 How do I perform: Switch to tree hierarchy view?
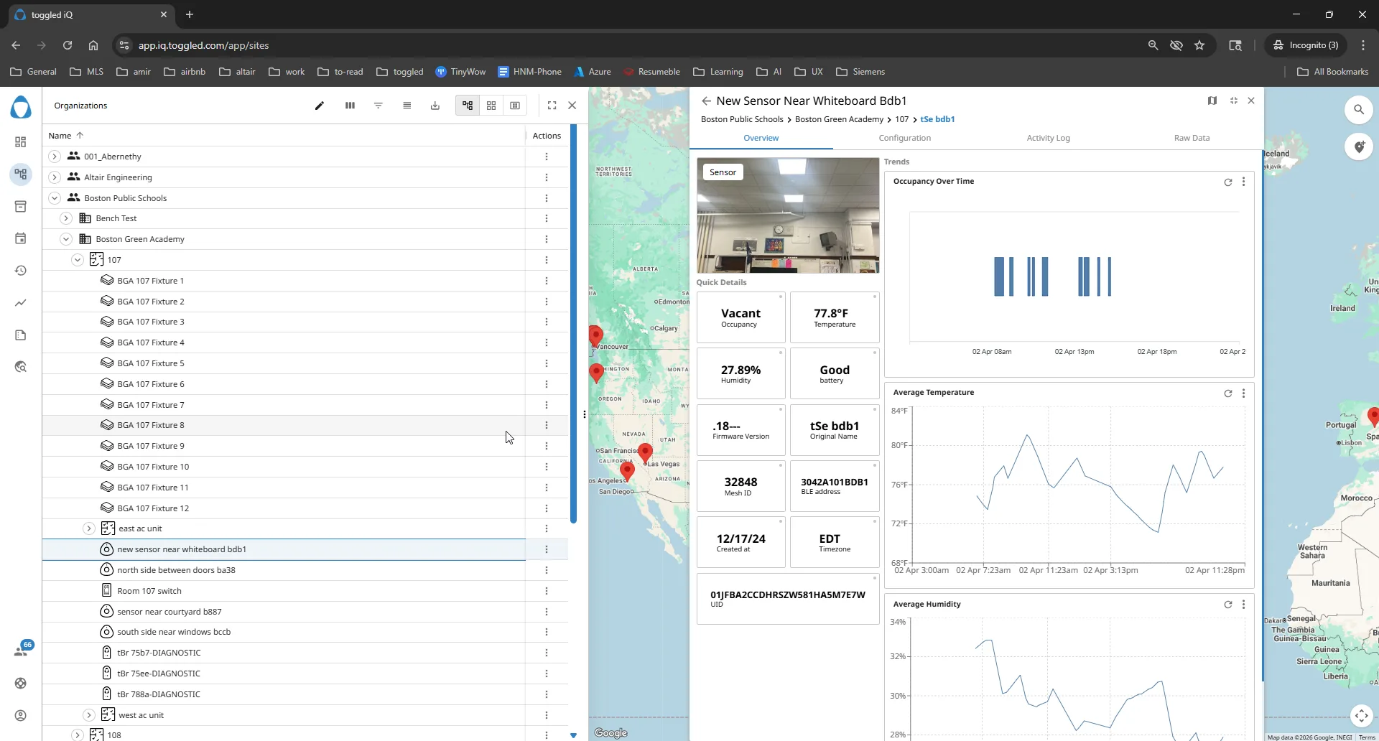pyautogui.click(x=468, y=106)
